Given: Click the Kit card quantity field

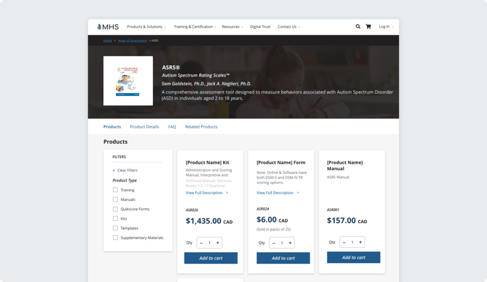Looking at the screenshot, I should coord(209,243).
